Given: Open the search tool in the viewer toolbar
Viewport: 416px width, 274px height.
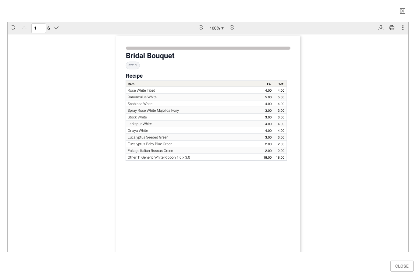Looking at the screenshot, I should (13, 28).
